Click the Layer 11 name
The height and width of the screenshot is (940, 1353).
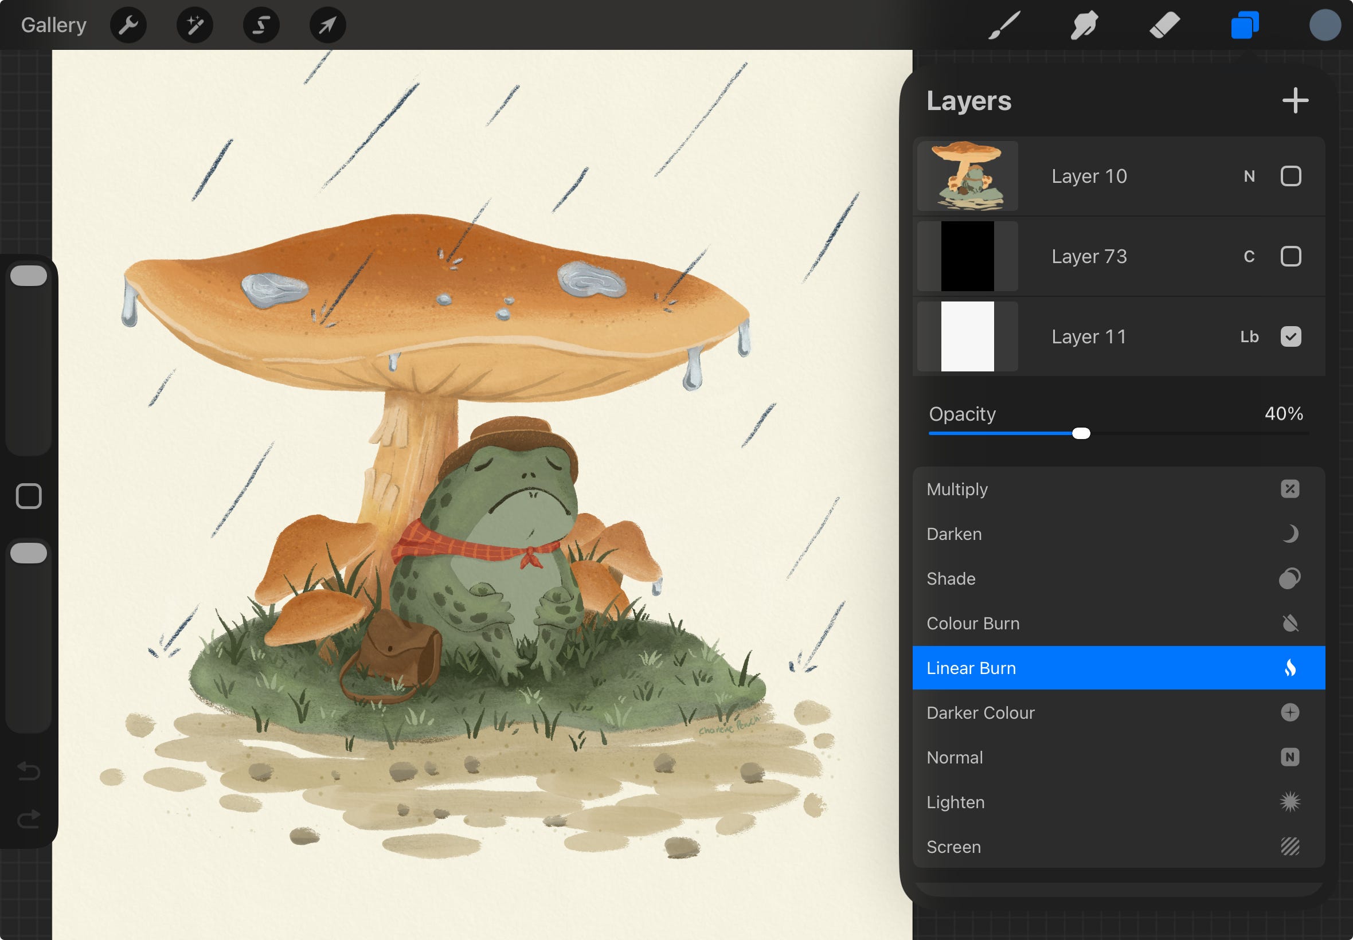point(1089,336)
